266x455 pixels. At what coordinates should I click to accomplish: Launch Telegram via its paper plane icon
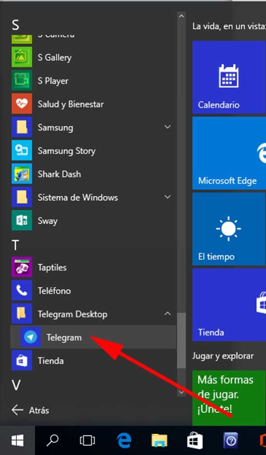point(31,337)
